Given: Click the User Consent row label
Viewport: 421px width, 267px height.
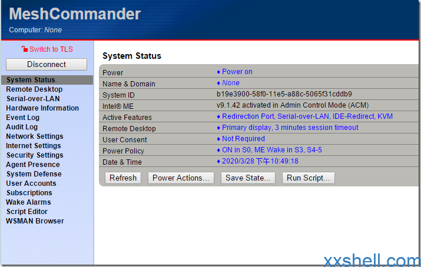Looking at the screenshot, I should 125,140.
